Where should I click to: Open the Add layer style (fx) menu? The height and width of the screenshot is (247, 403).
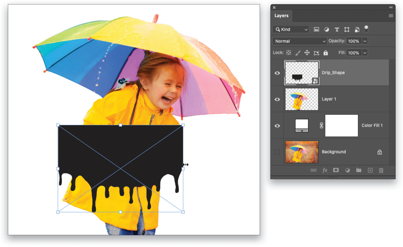point(325,170)
